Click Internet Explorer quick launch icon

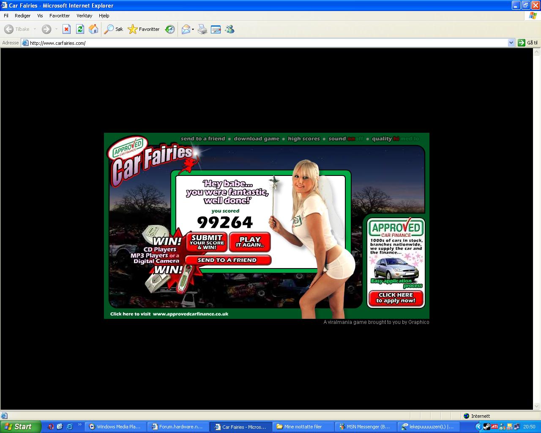click(69, 427)
